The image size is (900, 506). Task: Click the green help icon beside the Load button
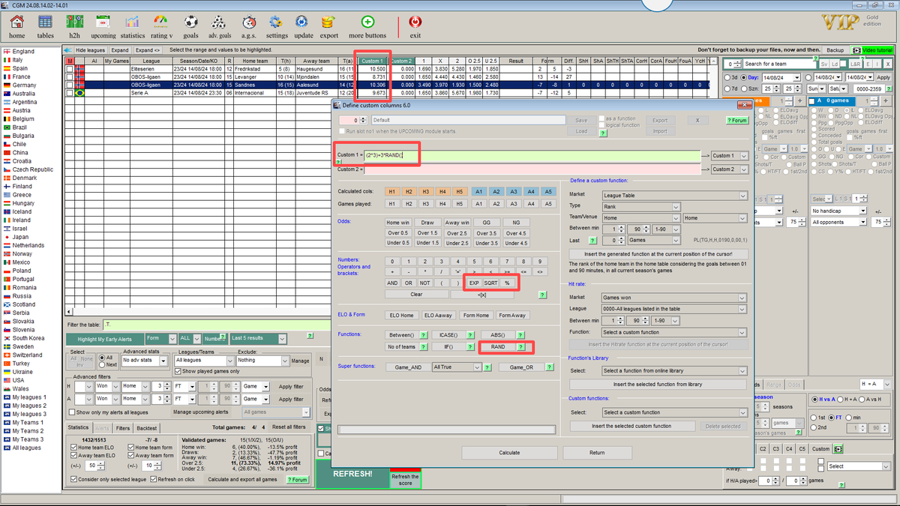coord(602,132)
